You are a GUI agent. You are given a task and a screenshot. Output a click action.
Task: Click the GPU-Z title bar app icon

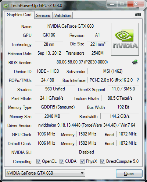click(x=6, y=6)
